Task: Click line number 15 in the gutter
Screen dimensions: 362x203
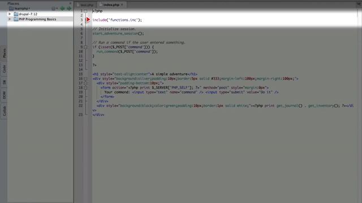Action: (x=80, y=74)
